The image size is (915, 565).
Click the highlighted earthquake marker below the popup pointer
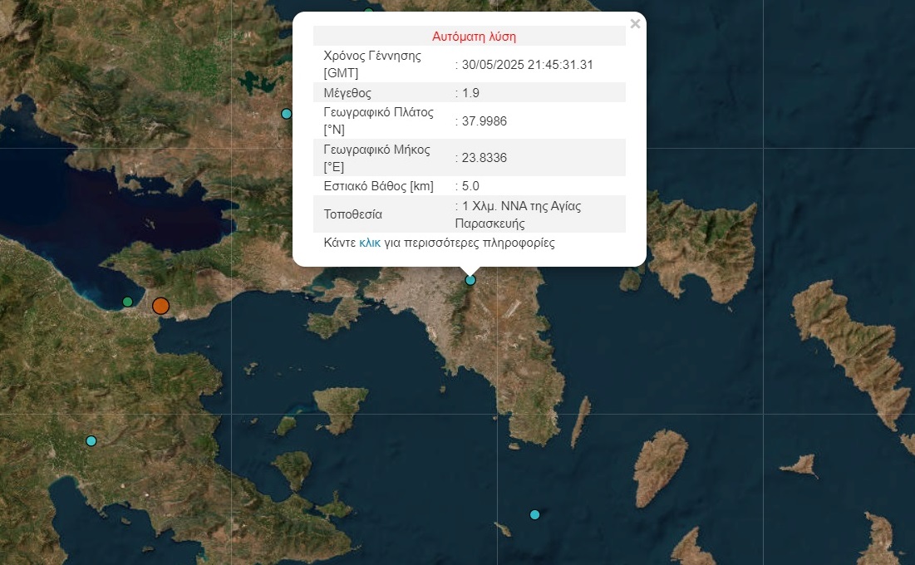click(x=470, y=280)
